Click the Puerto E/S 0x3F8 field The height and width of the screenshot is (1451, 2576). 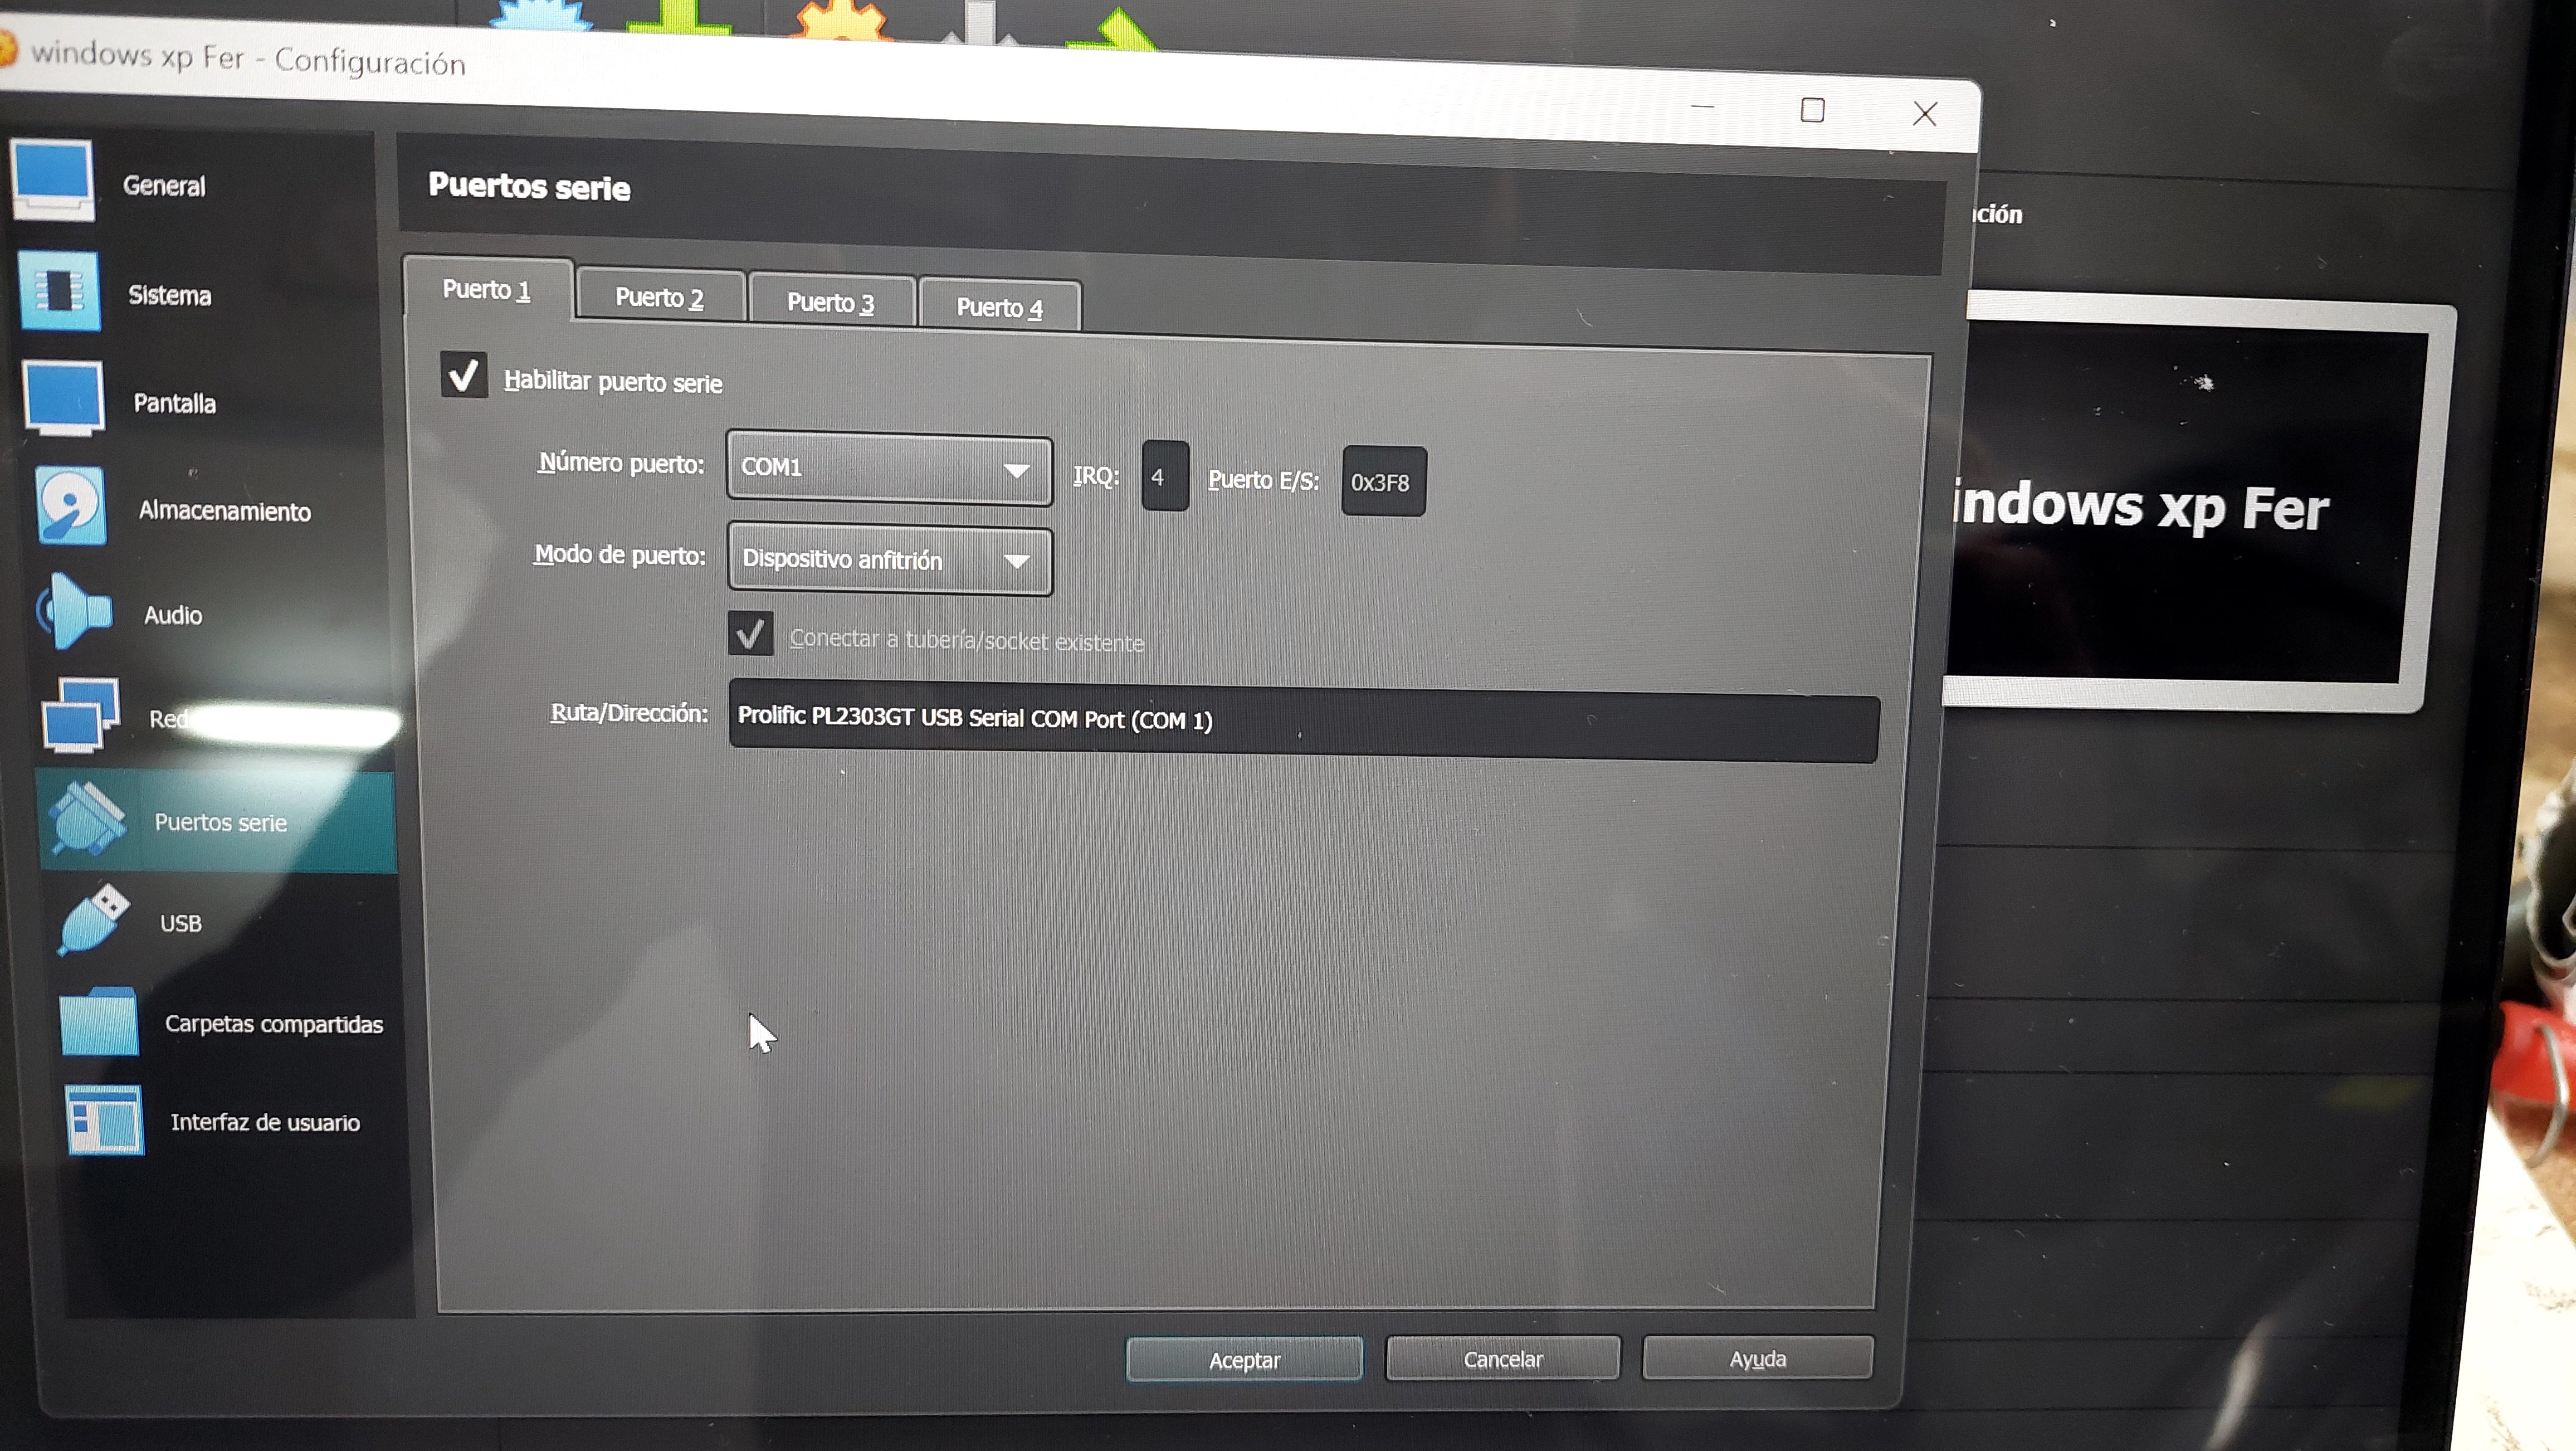click(1383, 482)
